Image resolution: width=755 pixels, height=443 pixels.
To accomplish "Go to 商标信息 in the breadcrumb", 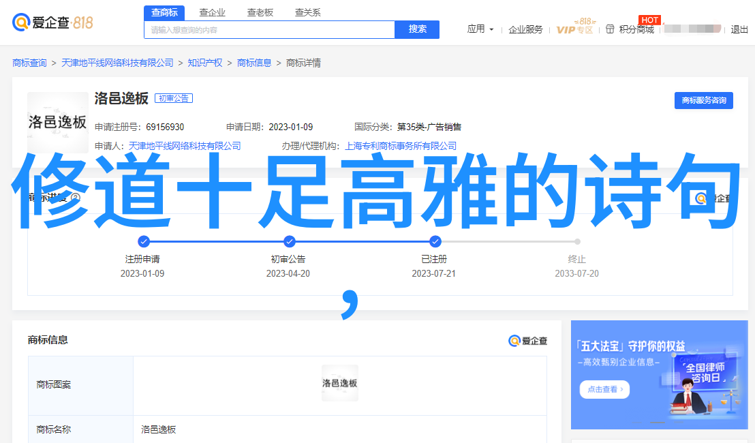I will pos(254,63).
